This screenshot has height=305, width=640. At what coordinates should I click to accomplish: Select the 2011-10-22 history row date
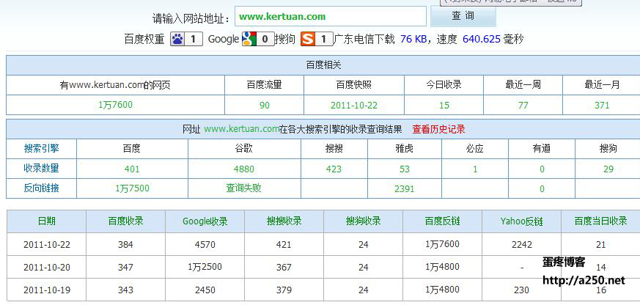tap(47, 245)
